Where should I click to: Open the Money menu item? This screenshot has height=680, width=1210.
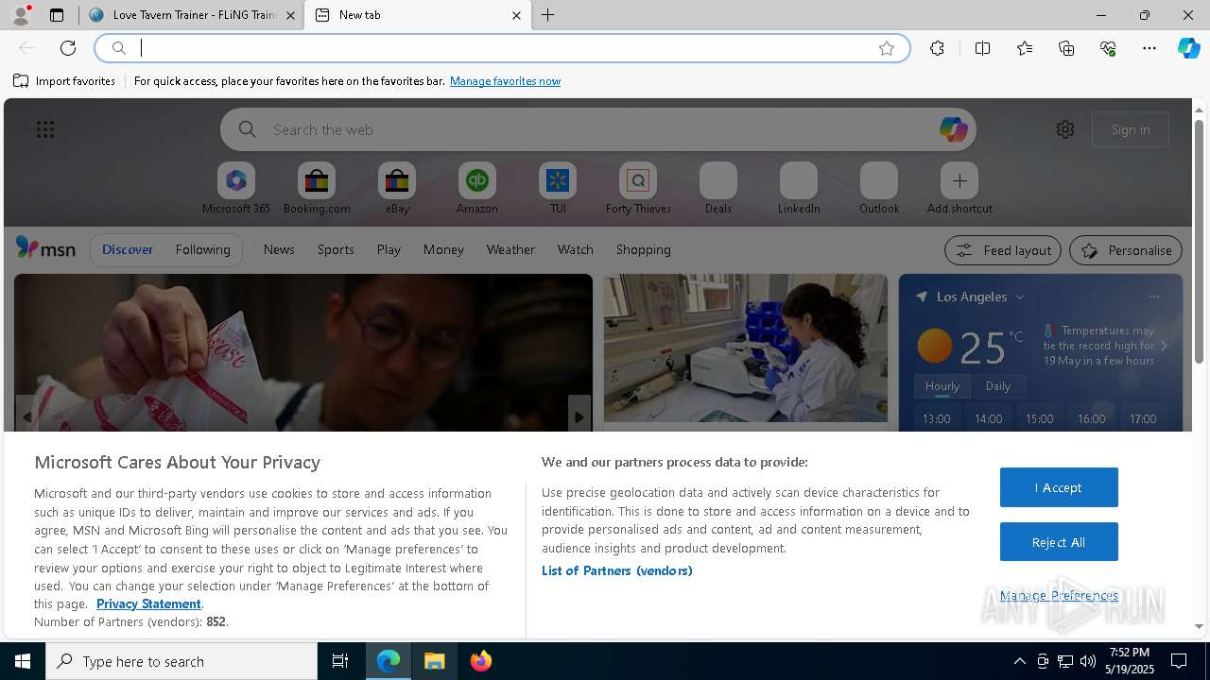[x=443, y=249]
